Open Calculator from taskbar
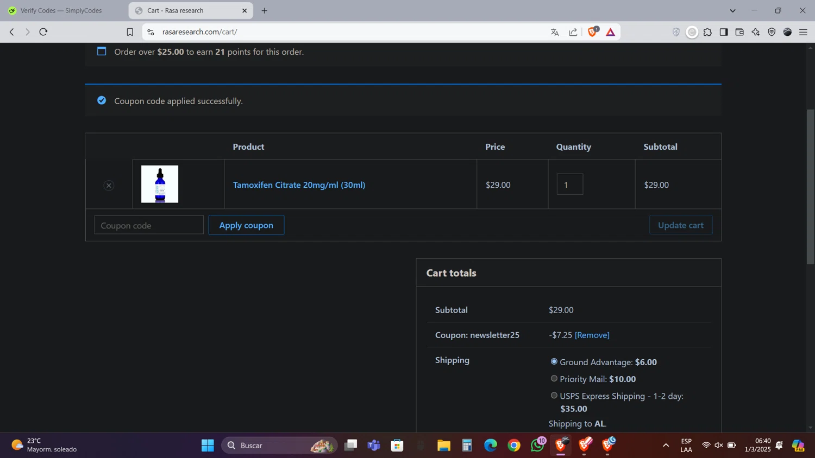Viewport: 815px width, 458px height. point(467,446)
